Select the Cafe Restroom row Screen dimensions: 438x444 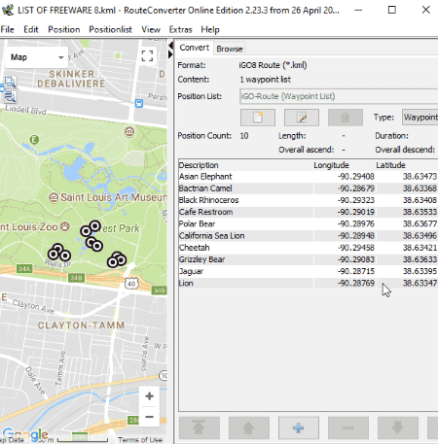[309, 212]
